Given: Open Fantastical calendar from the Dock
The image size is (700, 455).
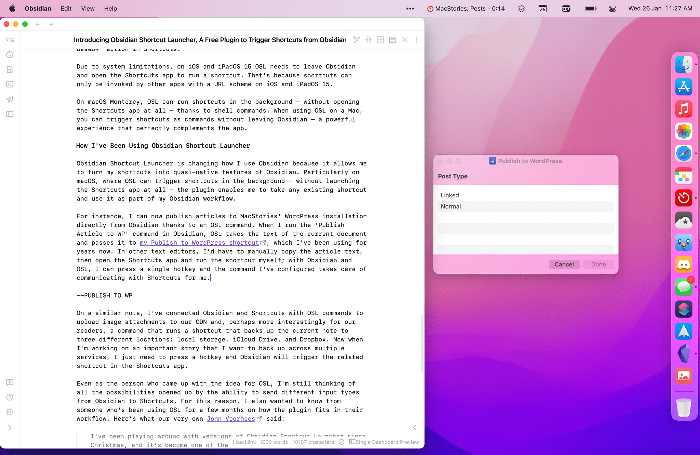Looking at the screenshot, I should [684, 176].
